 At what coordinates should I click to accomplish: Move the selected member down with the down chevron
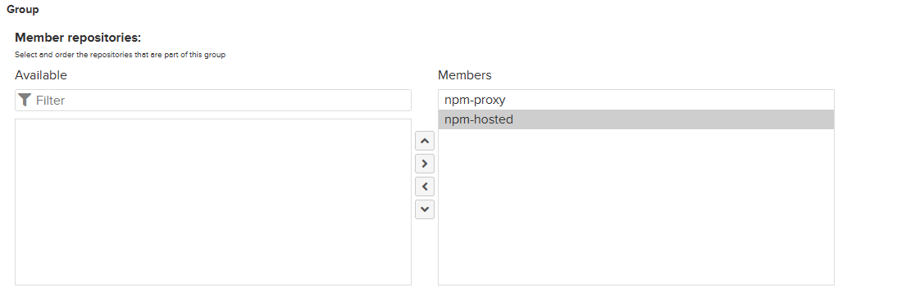pos(425,209)
